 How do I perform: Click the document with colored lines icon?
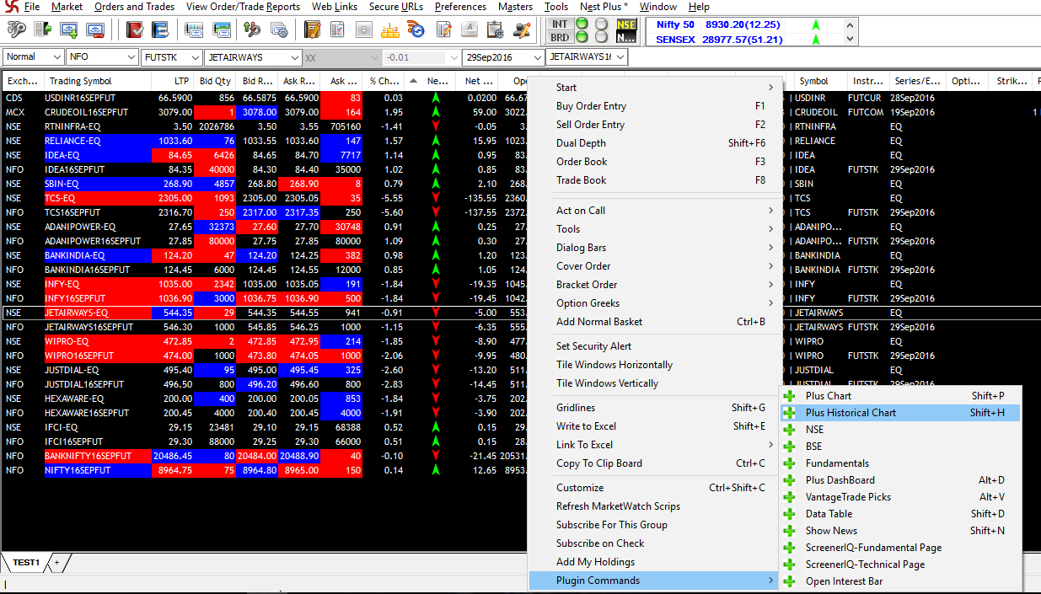(337, 30)
